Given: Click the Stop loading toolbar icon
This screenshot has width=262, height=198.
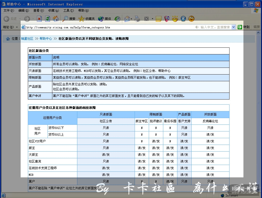Looking at the screenshot, I should coord(39,19).
